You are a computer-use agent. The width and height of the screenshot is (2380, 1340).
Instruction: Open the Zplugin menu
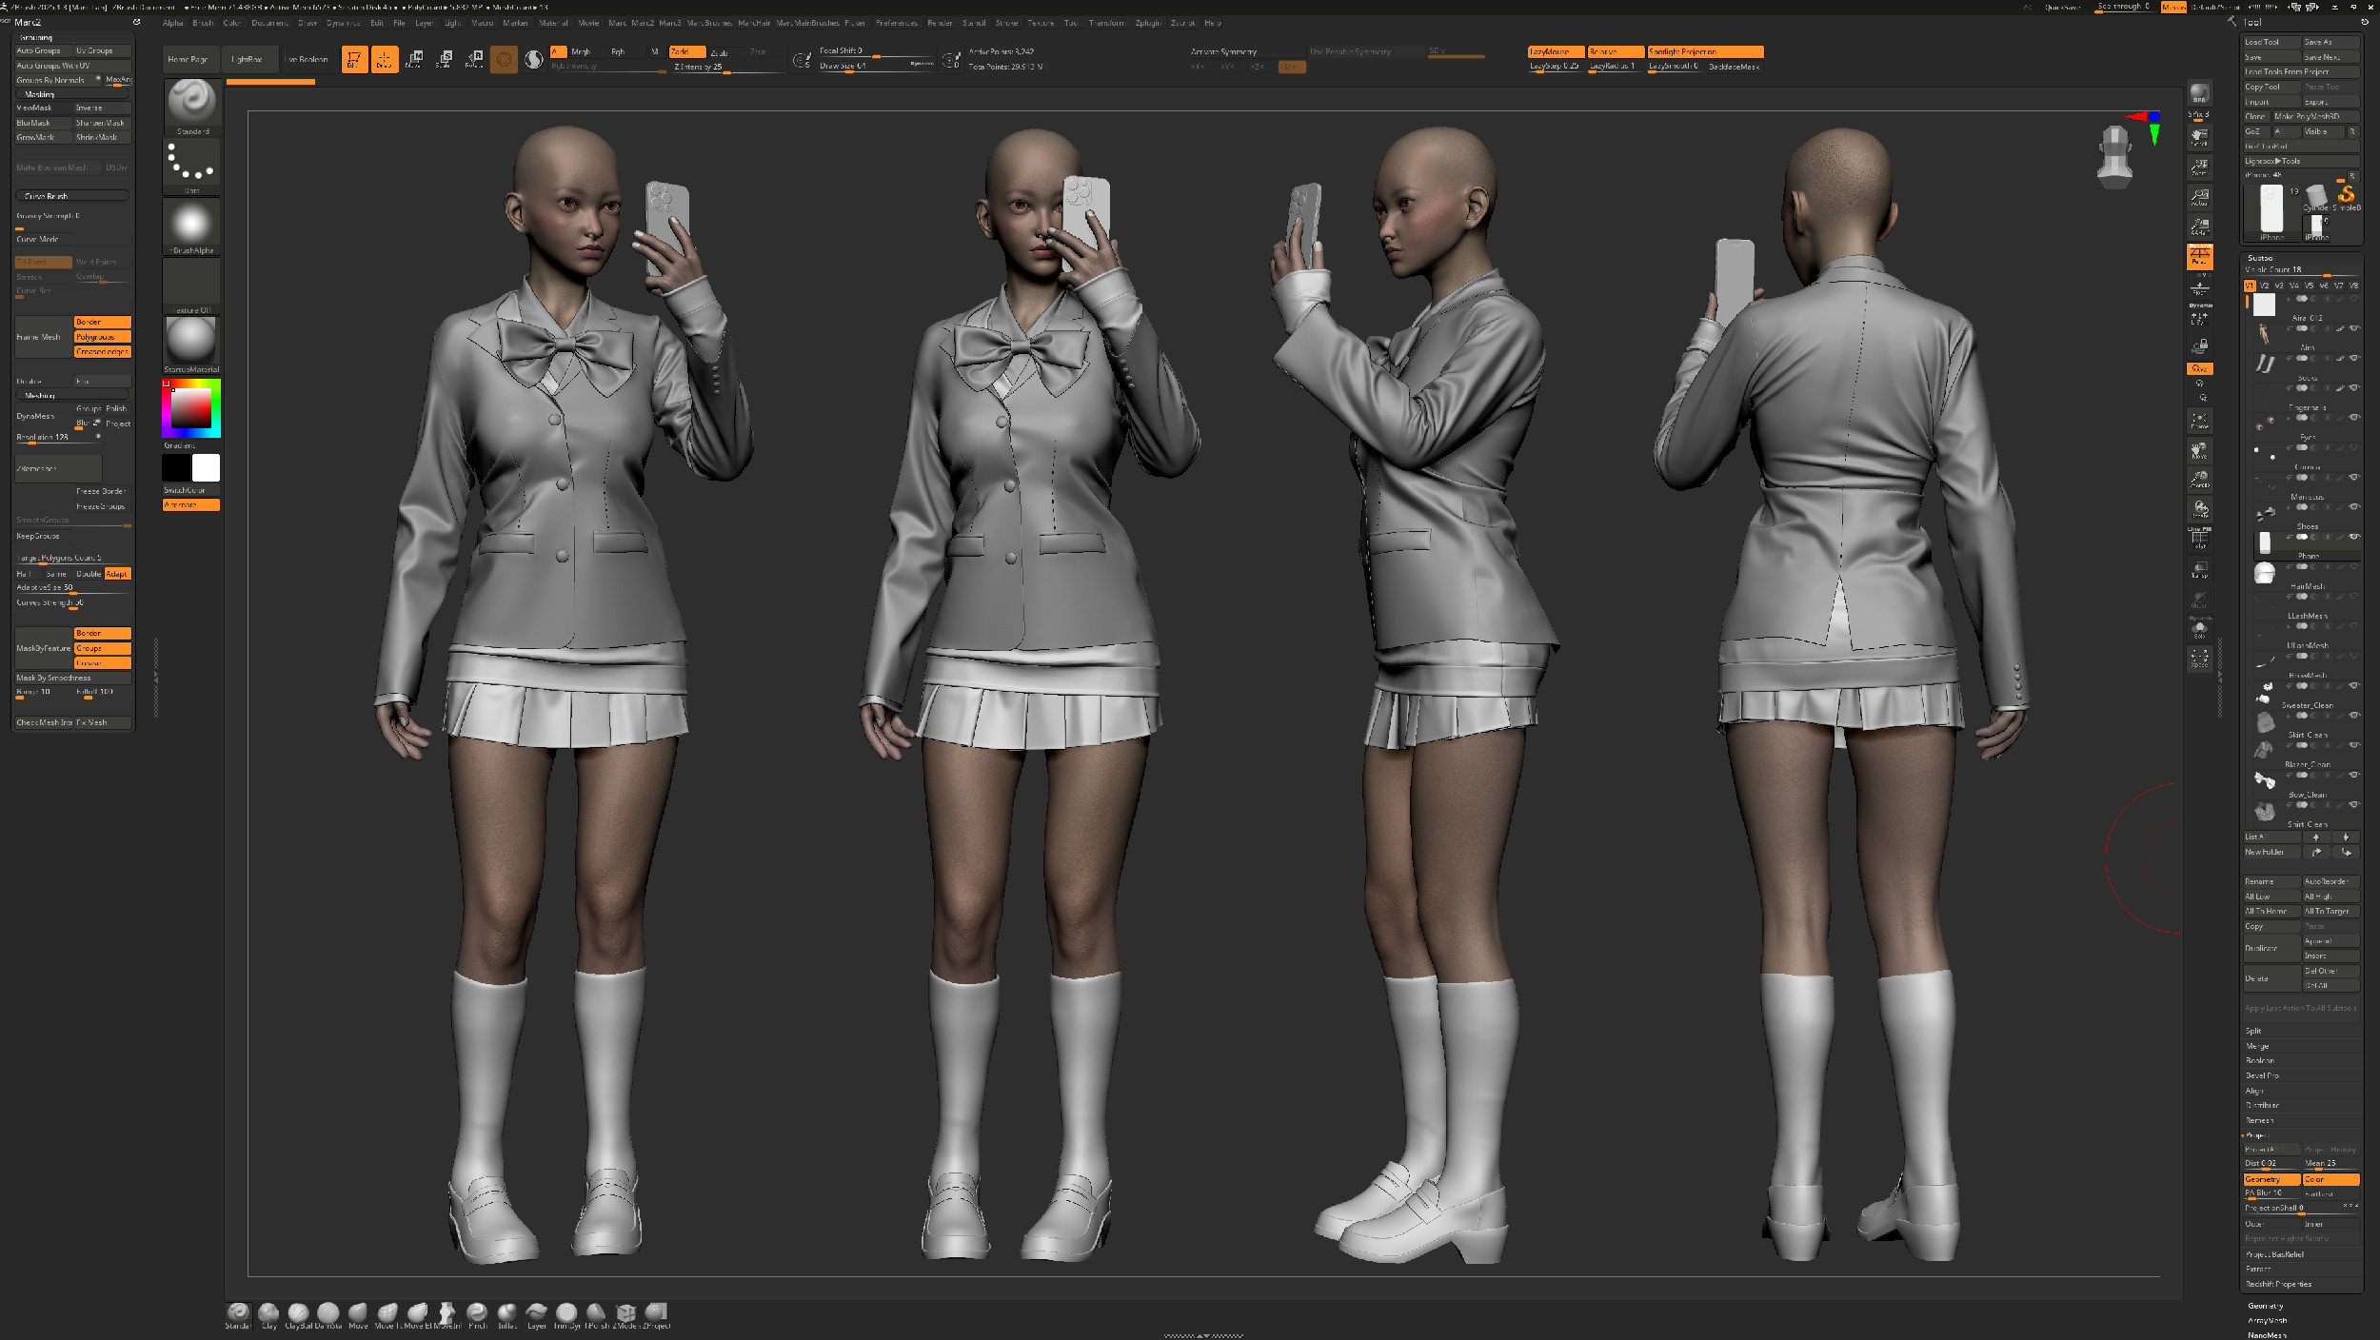tap(1148, 23)
